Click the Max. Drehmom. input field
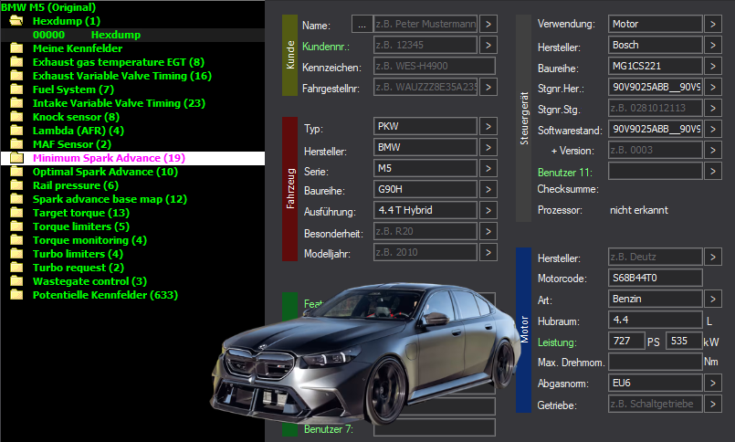Viewport: 735px width, 442px height. pos(656,362)
